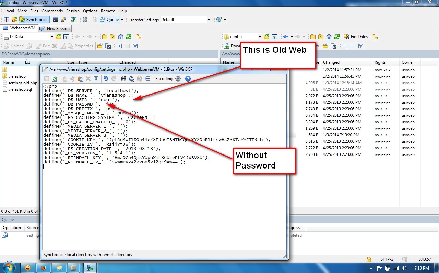
Task: Go to remote root directory icon
Action: tap(320, 37)
